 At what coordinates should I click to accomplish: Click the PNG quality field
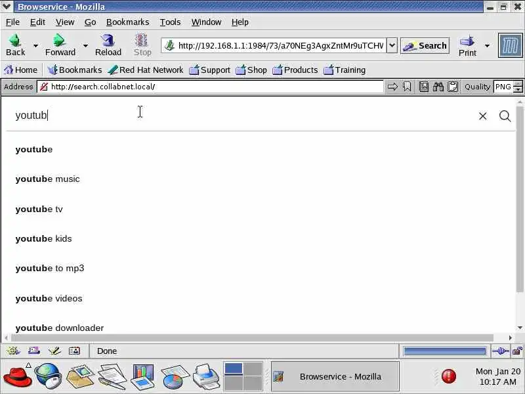(x=503, y=87)
